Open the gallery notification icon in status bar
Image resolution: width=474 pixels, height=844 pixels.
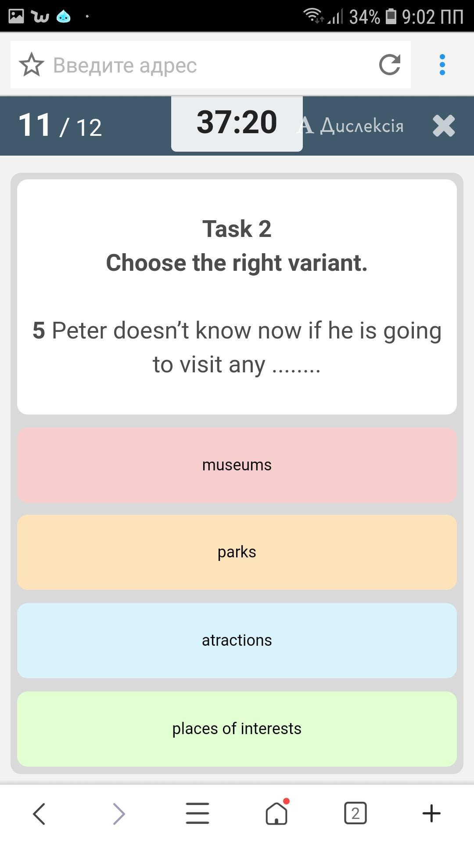16,16
